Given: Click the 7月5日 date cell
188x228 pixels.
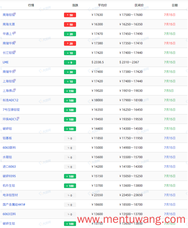Looking at the screenshot, I should 169,91.
